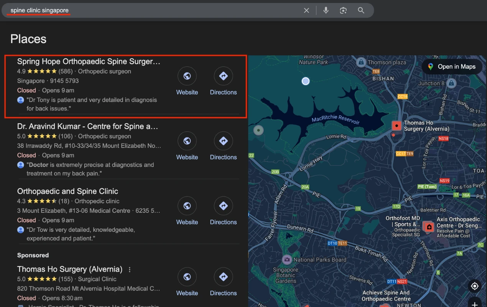Screen dimensions: 487x307
Task: Click the 4.3 rating with 18 reviews
Action: click(x=43, y=201)
